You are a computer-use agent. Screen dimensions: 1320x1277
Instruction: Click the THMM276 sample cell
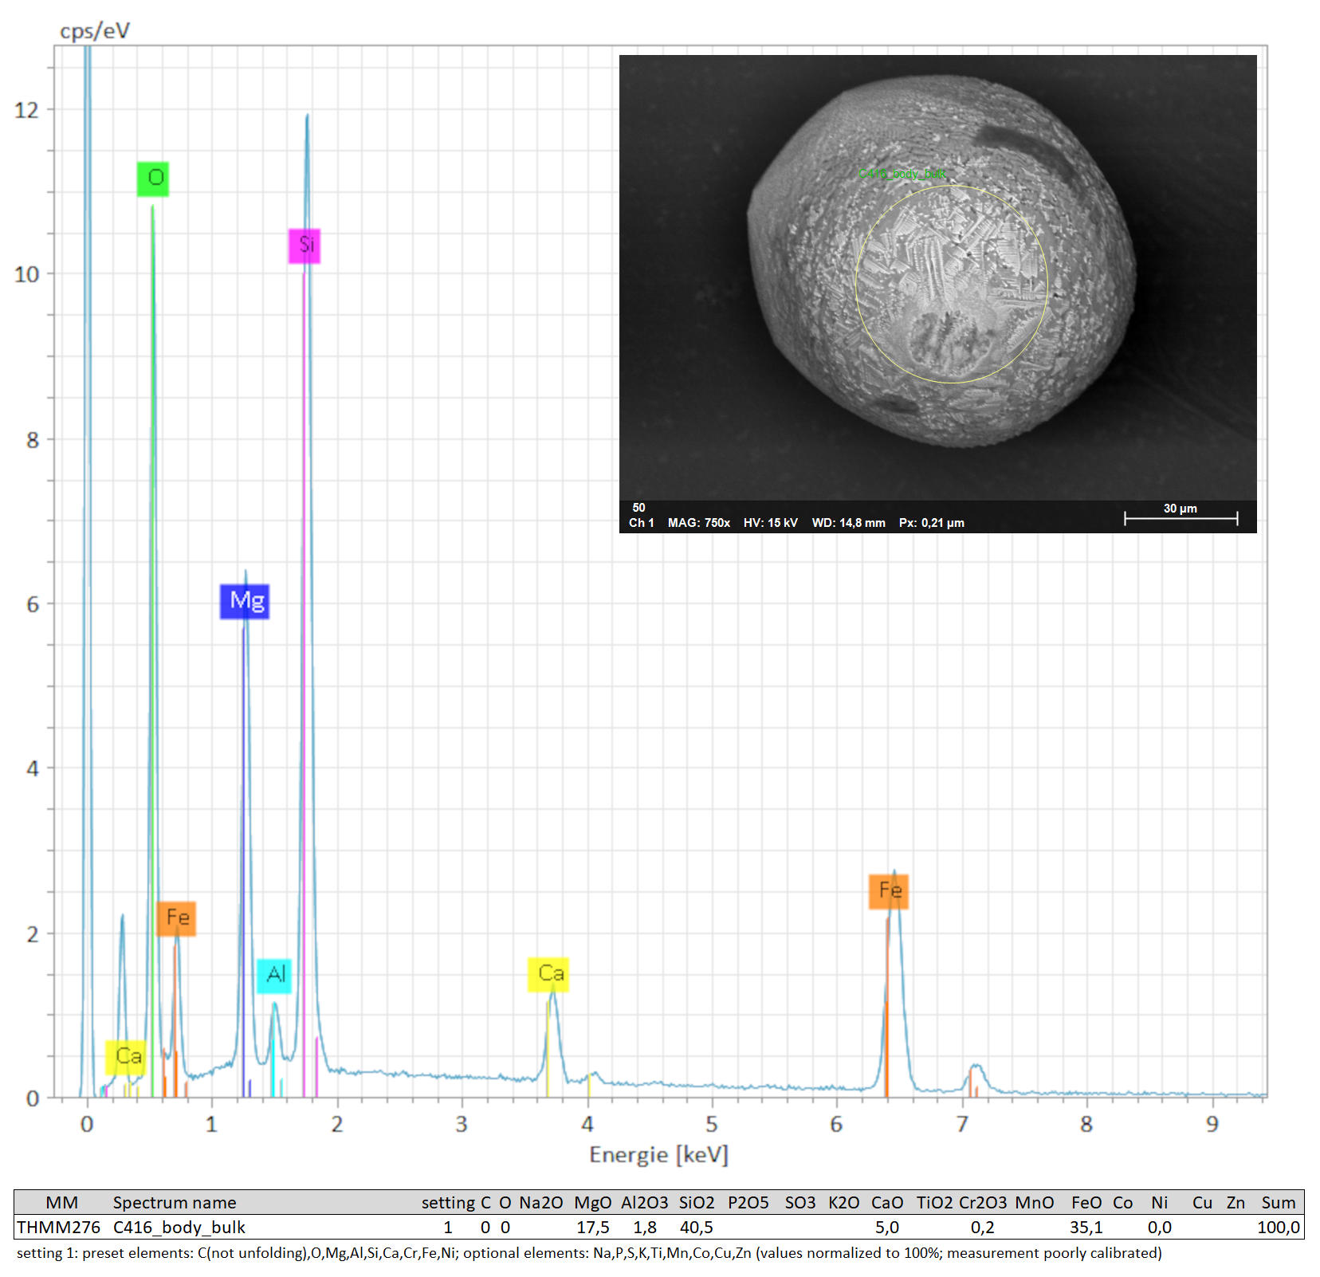[x=58, y=1228]
